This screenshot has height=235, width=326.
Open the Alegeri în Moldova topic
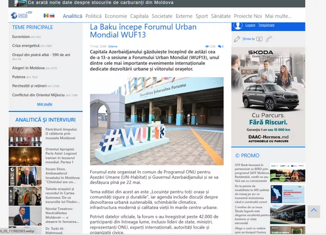[28, 68]
